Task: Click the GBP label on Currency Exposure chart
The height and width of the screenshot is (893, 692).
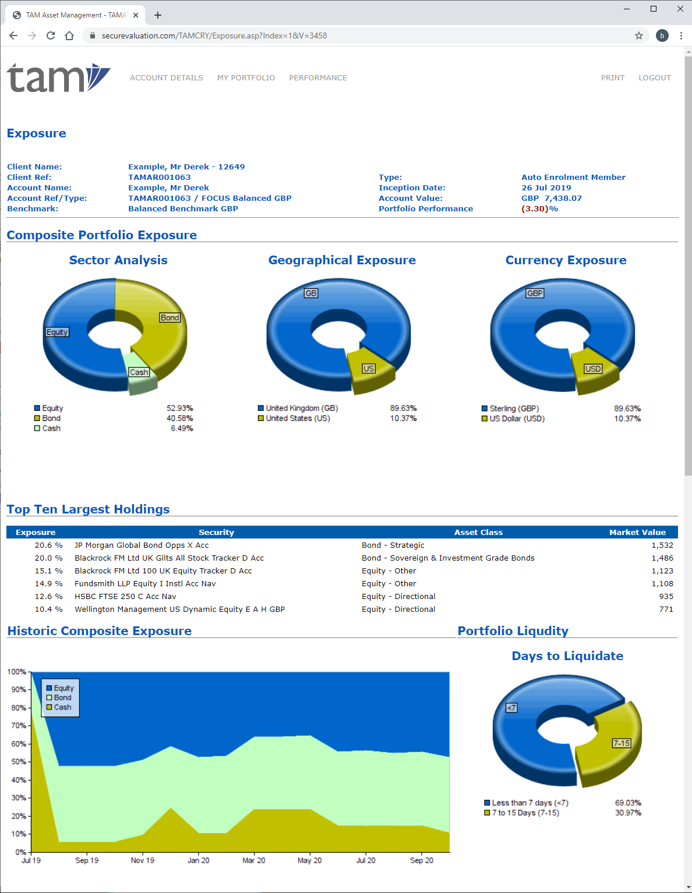Action: pos(535,293)
